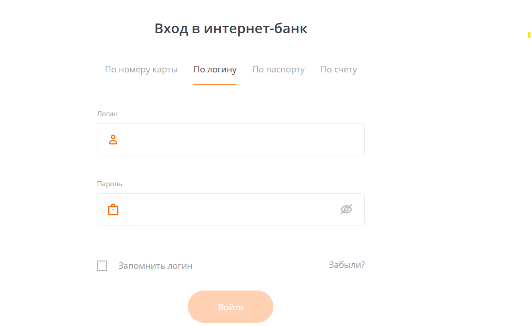Screen dimensions: 531x326
Task: Click the orange underline beneath По логину
Action: click(215, 85)
